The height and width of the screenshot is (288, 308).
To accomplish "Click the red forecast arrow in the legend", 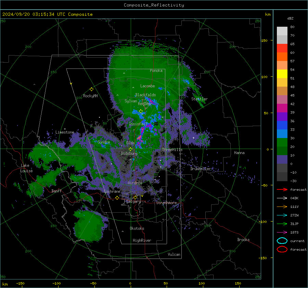I will 282,189.
